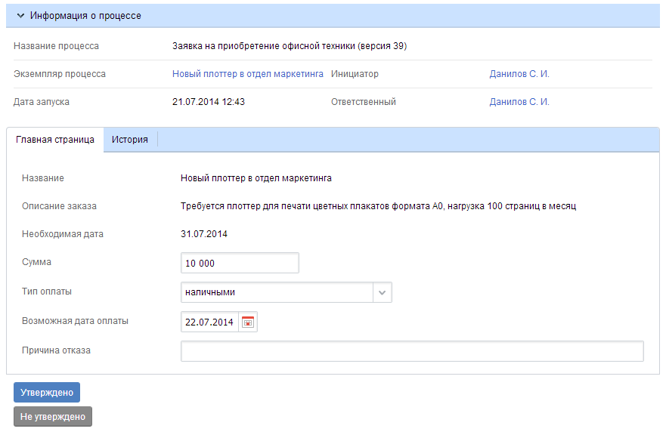Open process instance link "Новый плоттер в отдел маркетинга"
The height and width of the screenshot is (435, 666).
[248, 74]
